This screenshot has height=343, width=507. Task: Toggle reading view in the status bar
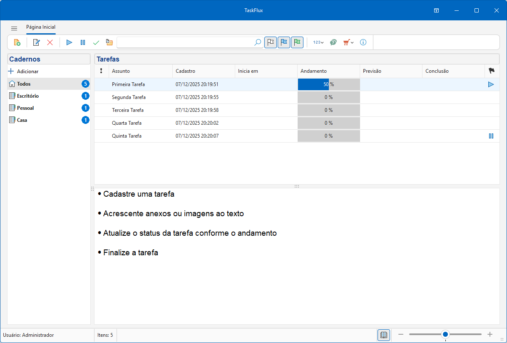383,335
